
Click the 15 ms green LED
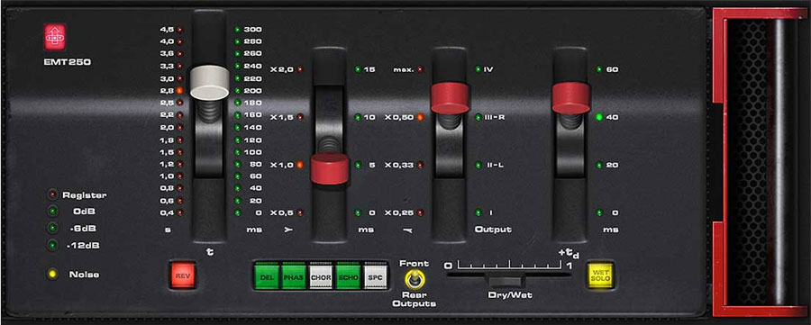point(358,69)
